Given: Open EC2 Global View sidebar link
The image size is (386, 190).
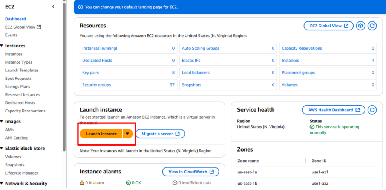Looking at the screenshot, I should click(x=23, y=27).
